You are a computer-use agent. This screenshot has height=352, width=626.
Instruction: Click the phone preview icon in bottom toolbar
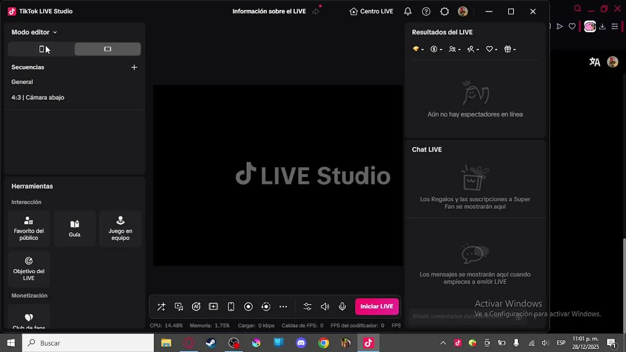tap(231, 307)
